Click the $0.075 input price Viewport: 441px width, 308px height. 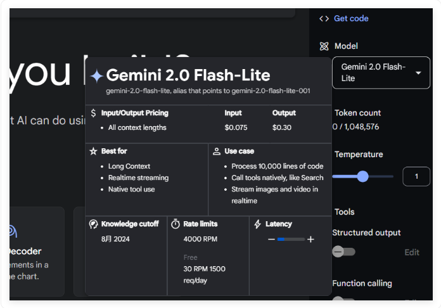tap(236, 128)
